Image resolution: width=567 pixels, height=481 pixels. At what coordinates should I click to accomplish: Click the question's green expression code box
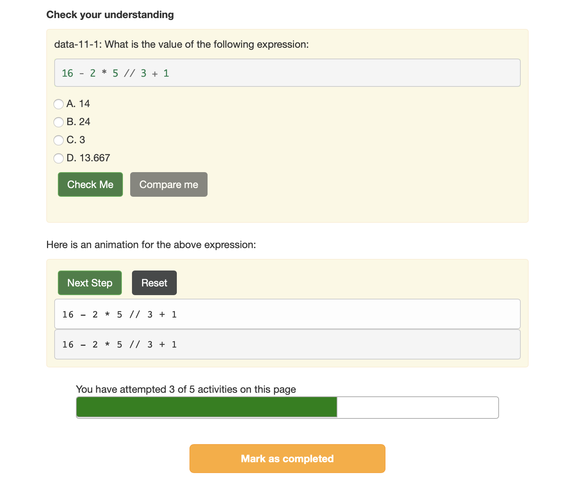287,73
